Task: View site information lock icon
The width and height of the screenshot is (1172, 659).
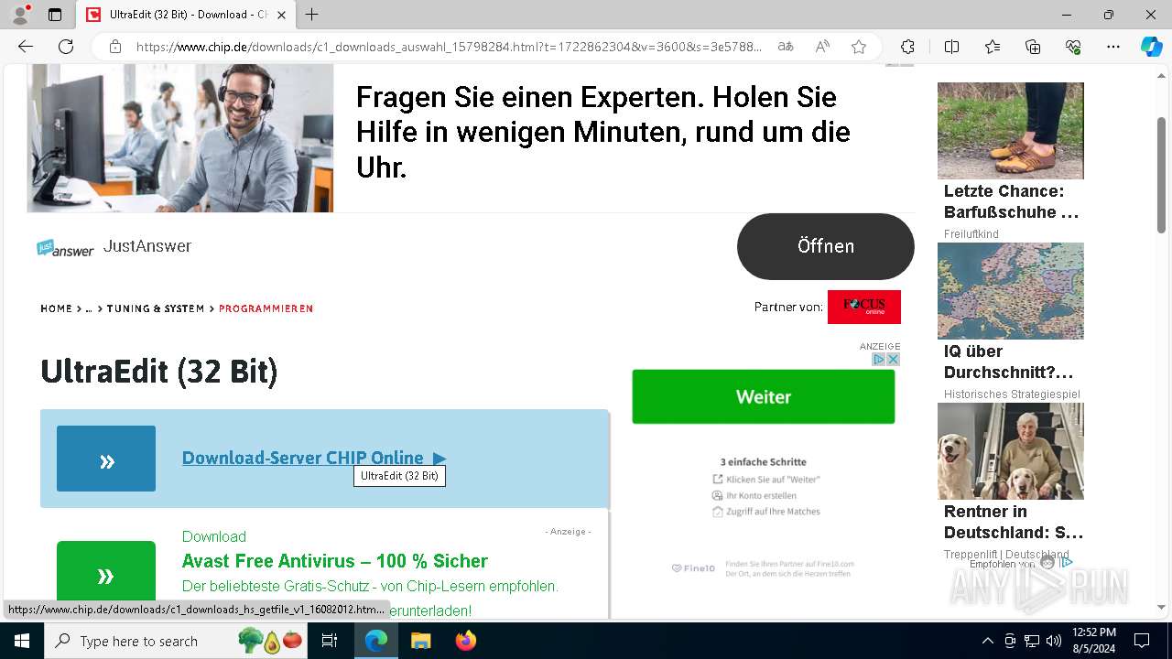Action: tap(115, 47)
